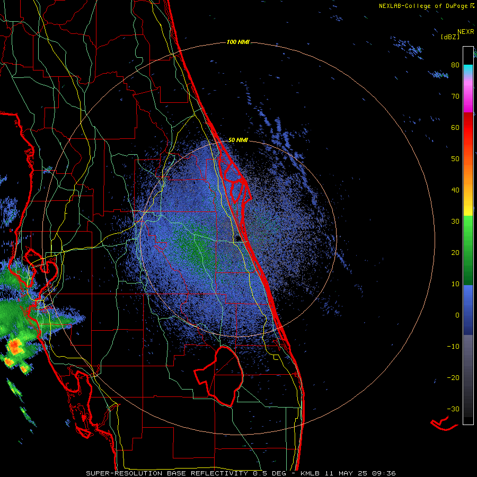Click the [dBZ] units label
This screenshot has height=477, width=477.
click(x=450, y=37)
